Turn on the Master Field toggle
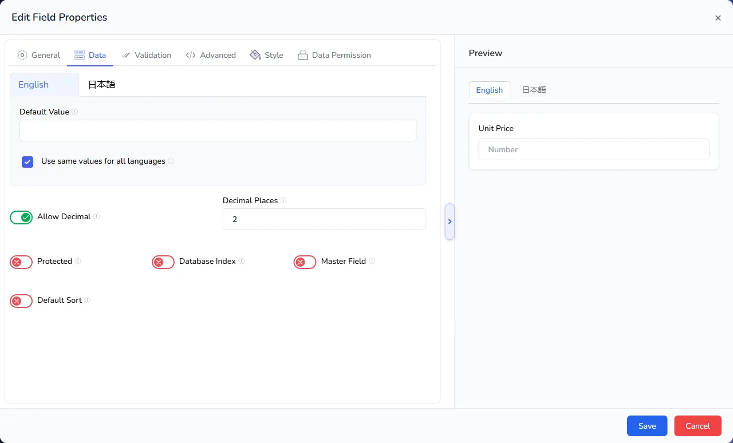 pyautogui.click(x=305, y=262)
